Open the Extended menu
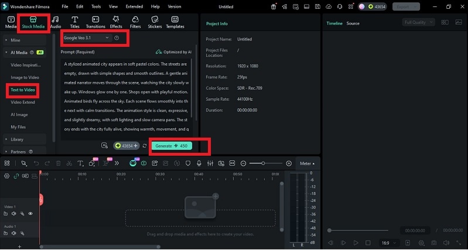This screenshot has width=468, height=250. pyautogui.click(x=134, y=6)
